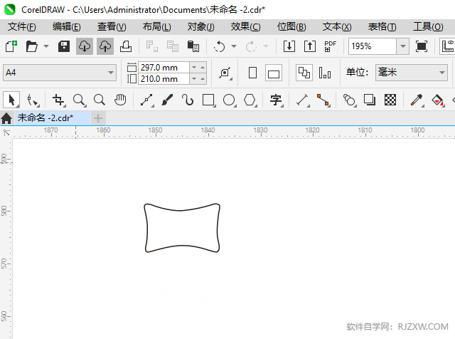Undo the last action

coord(220,46)
